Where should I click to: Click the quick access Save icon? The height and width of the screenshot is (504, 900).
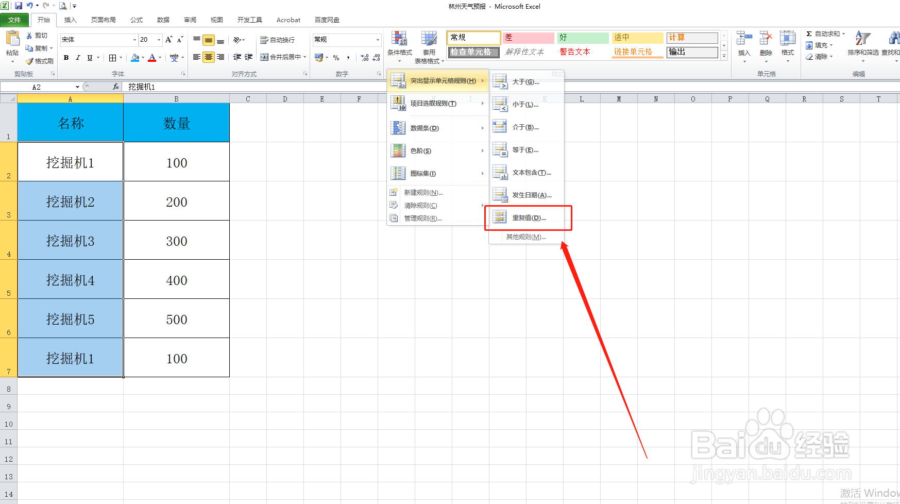click(19, 6)
